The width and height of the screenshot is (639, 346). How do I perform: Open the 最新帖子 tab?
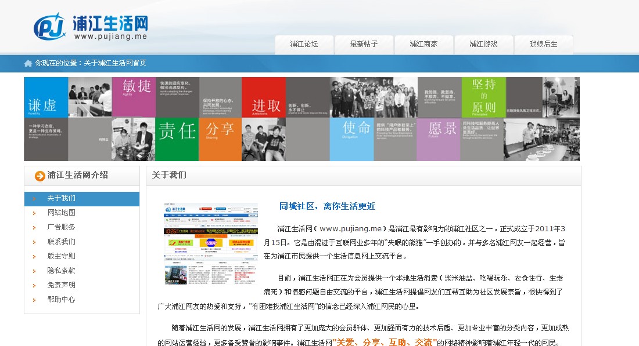point(364,44)
